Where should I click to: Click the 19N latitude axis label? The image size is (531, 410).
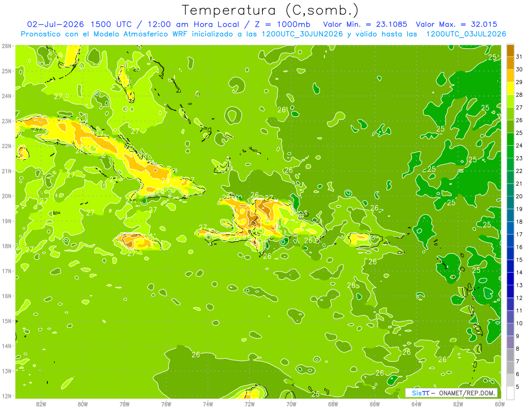[x=7, y=221]
